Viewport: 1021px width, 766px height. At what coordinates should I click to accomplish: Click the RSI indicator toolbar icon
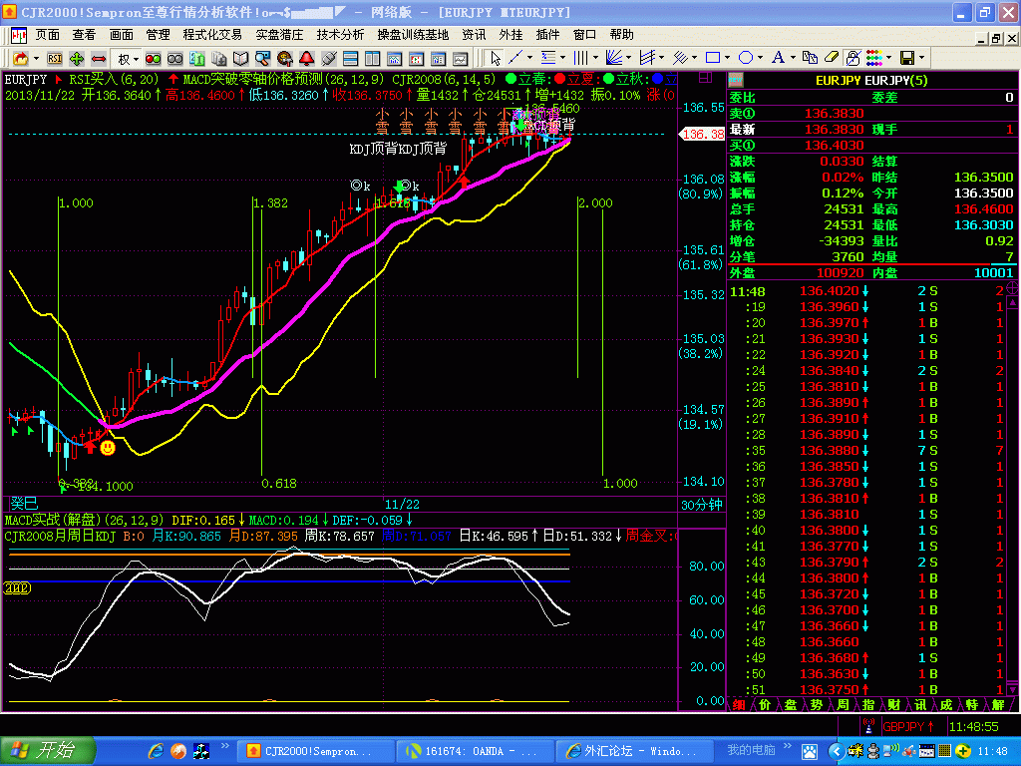click(54, 58)
